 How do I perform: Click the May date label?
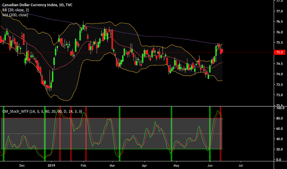pyautogui.click(x=176, y=166)
